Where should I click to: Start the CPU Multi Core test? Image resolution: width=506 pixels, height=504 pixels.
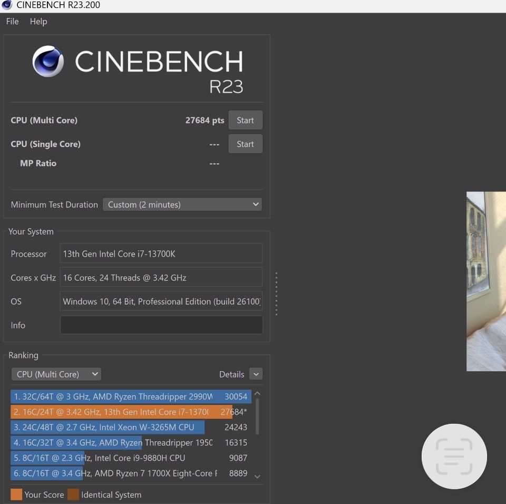pos(245,120)
